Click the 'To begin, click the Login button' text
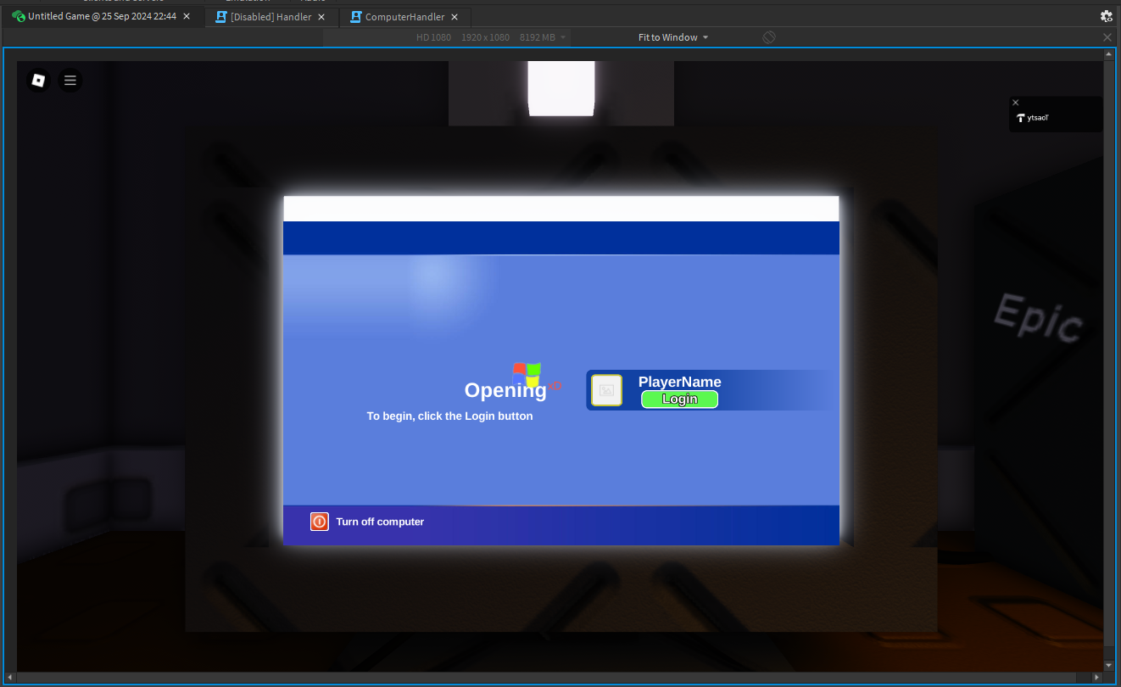Image resolution: width=1121 pixels, height=687 pixels. point(450,416)
